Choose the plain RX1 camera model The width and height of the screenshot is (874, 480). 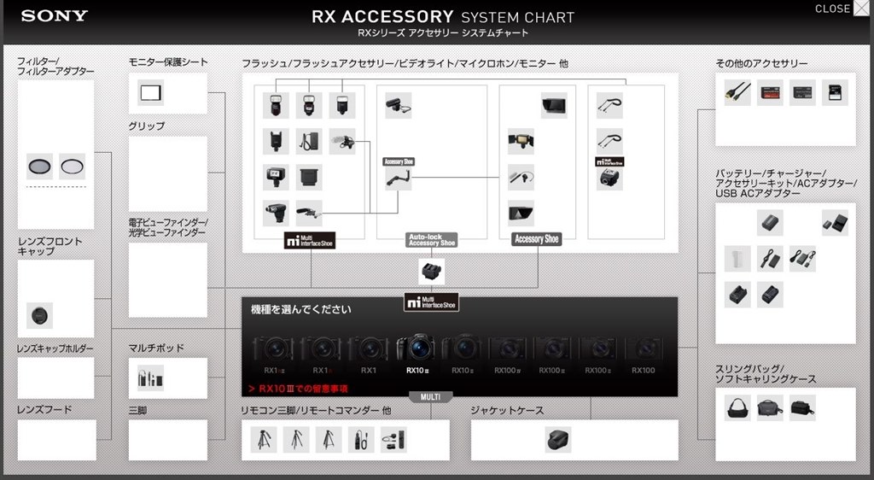pos(369,354)
